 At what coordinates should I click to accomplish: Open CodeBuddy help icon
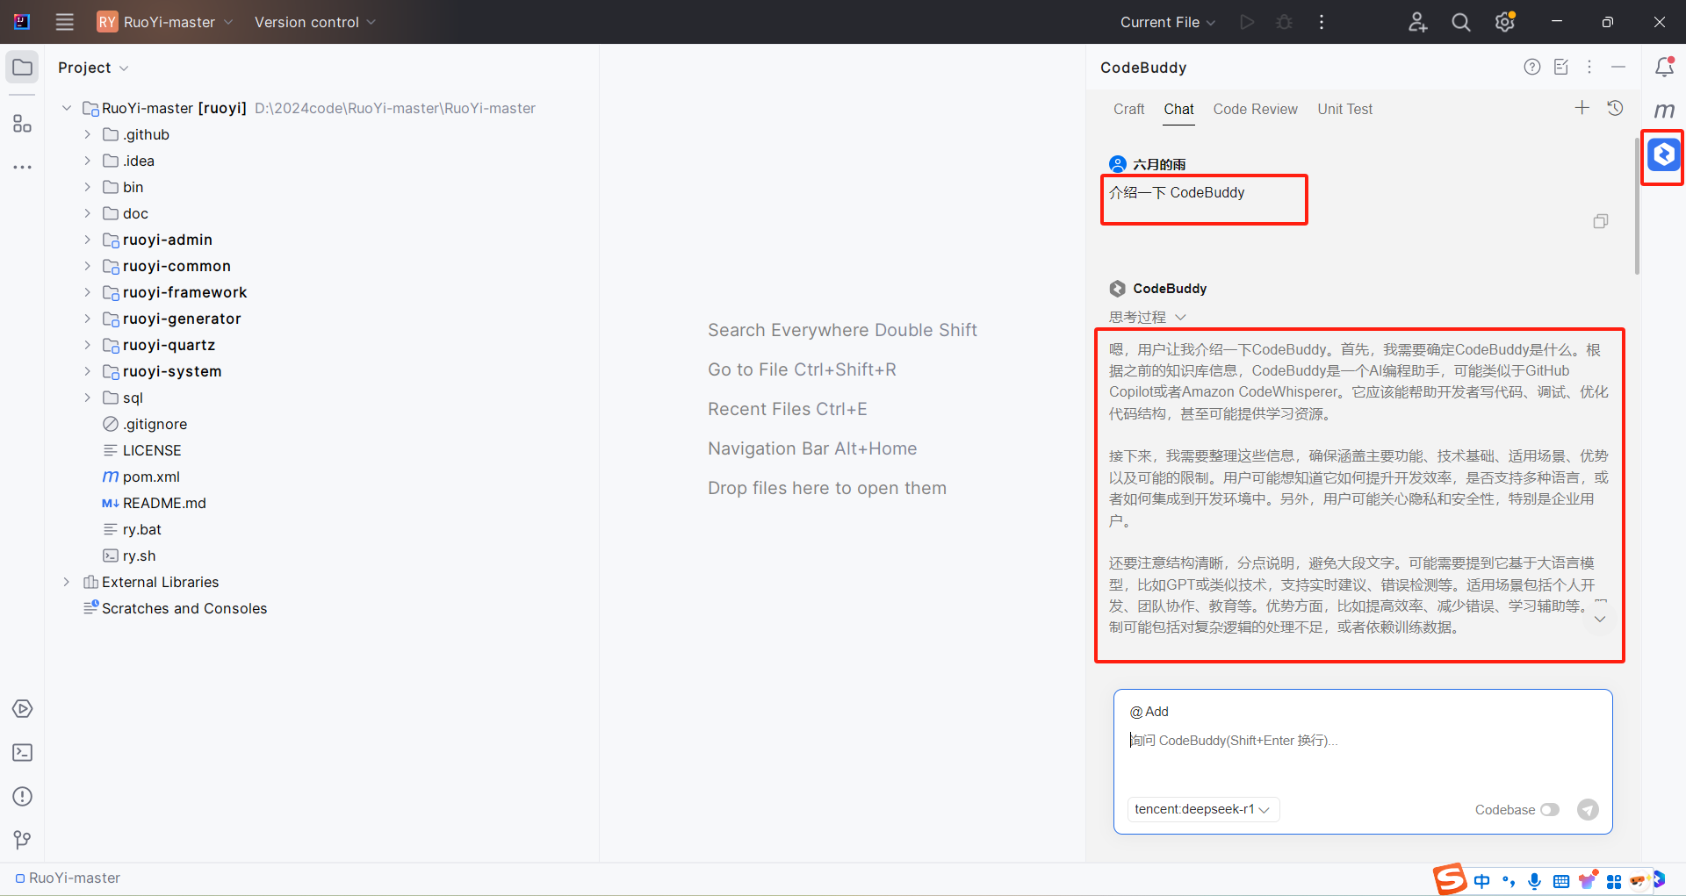[x=1532, y=67]
